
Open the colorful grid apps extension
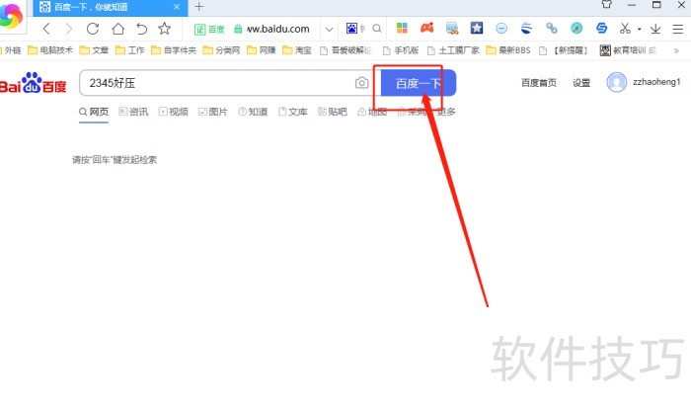click(402, 29)
